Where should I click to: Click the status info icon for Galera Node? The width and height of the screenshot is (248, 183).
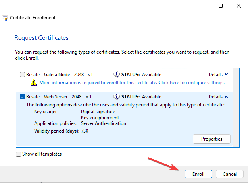[x=117, y=75]
